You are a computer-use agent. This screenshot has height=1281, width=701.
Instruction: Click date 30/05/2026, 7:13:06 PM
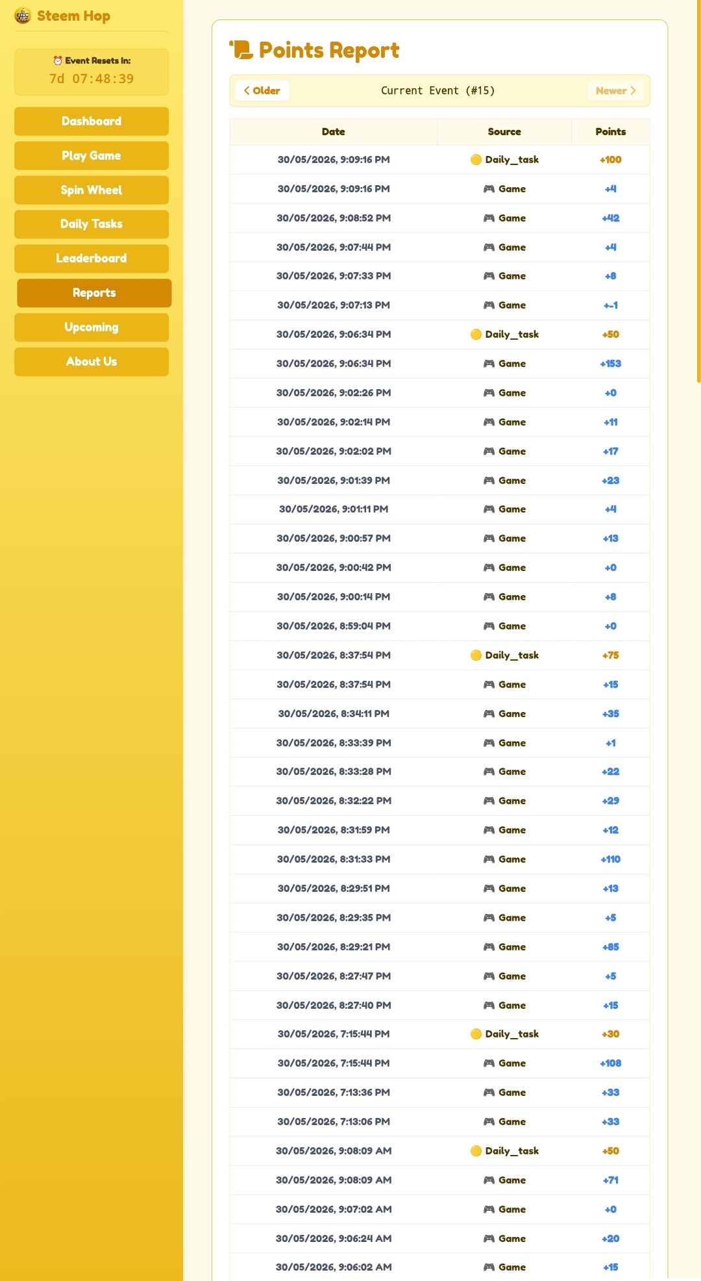point(334,1122)
